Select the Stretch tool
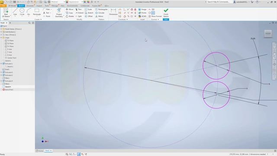 point(89,13)
